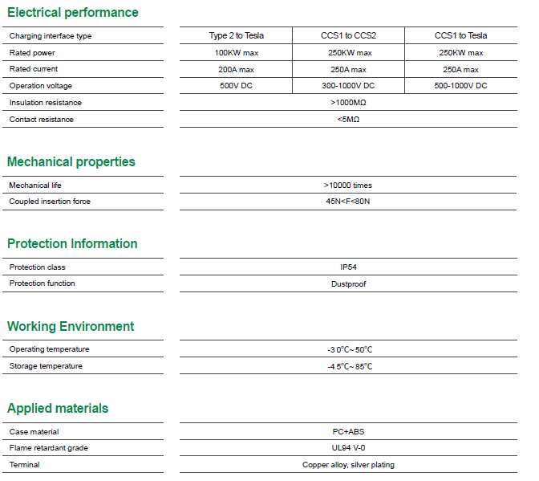Click the Working Environment heading
The height and width of the screenshot is (481, 539).
click(x=71, y=327)
